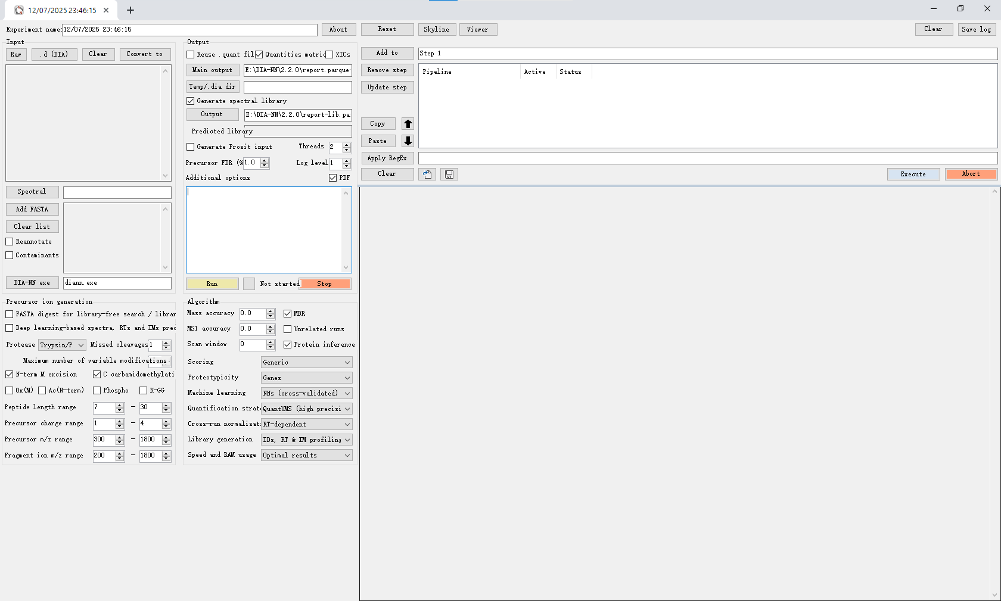Click small square button beside Run

tap(249, 284)
